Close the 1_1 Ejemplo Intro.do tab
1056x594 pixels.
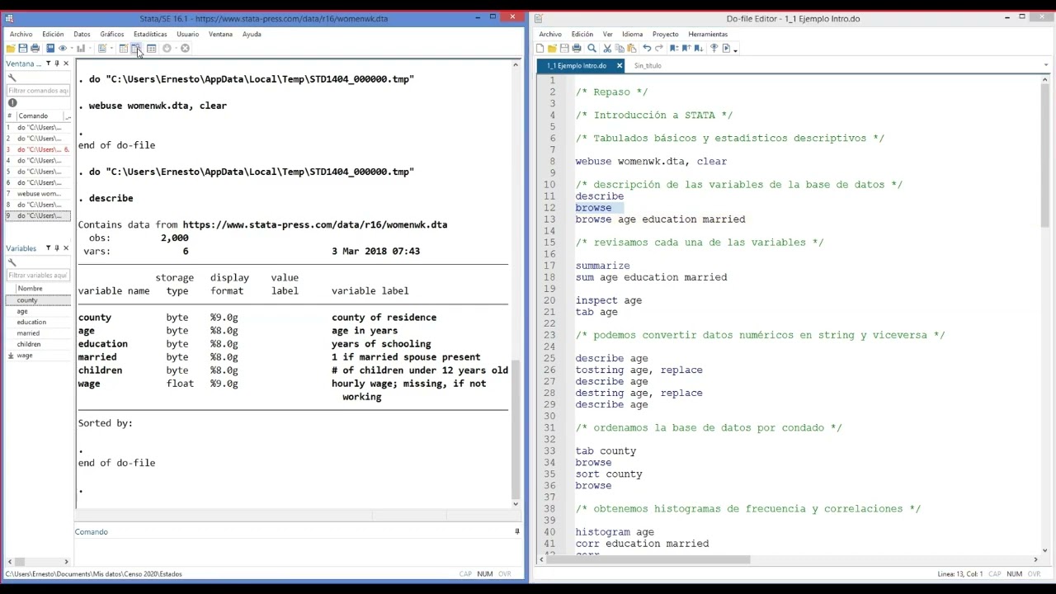620,65
